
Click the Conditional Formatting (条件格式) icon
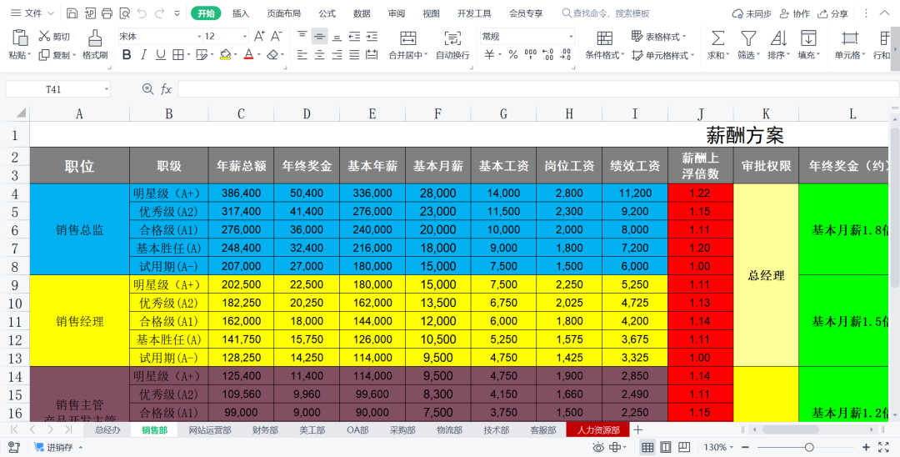click(x=604, y=38)
